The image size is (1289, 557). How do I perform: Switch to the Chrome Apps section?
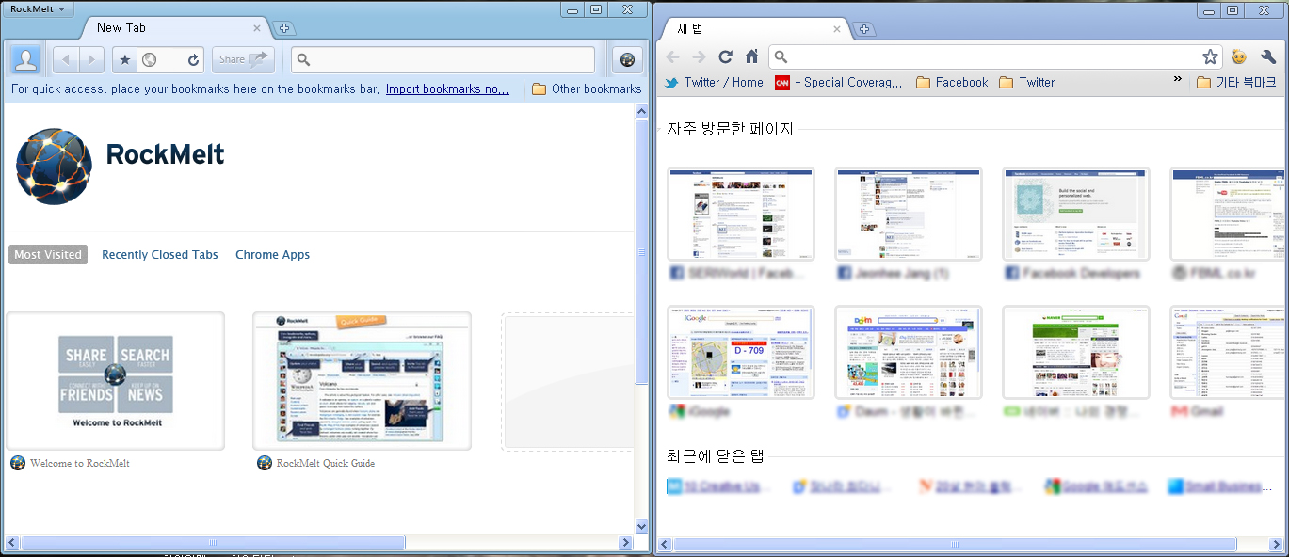[272, 254]
